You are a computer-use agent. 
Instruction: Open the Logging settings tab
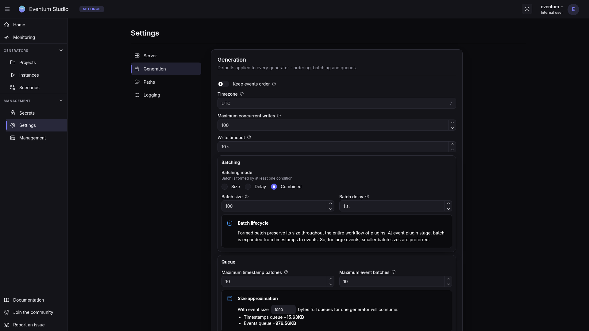click(x=166, y=95)
